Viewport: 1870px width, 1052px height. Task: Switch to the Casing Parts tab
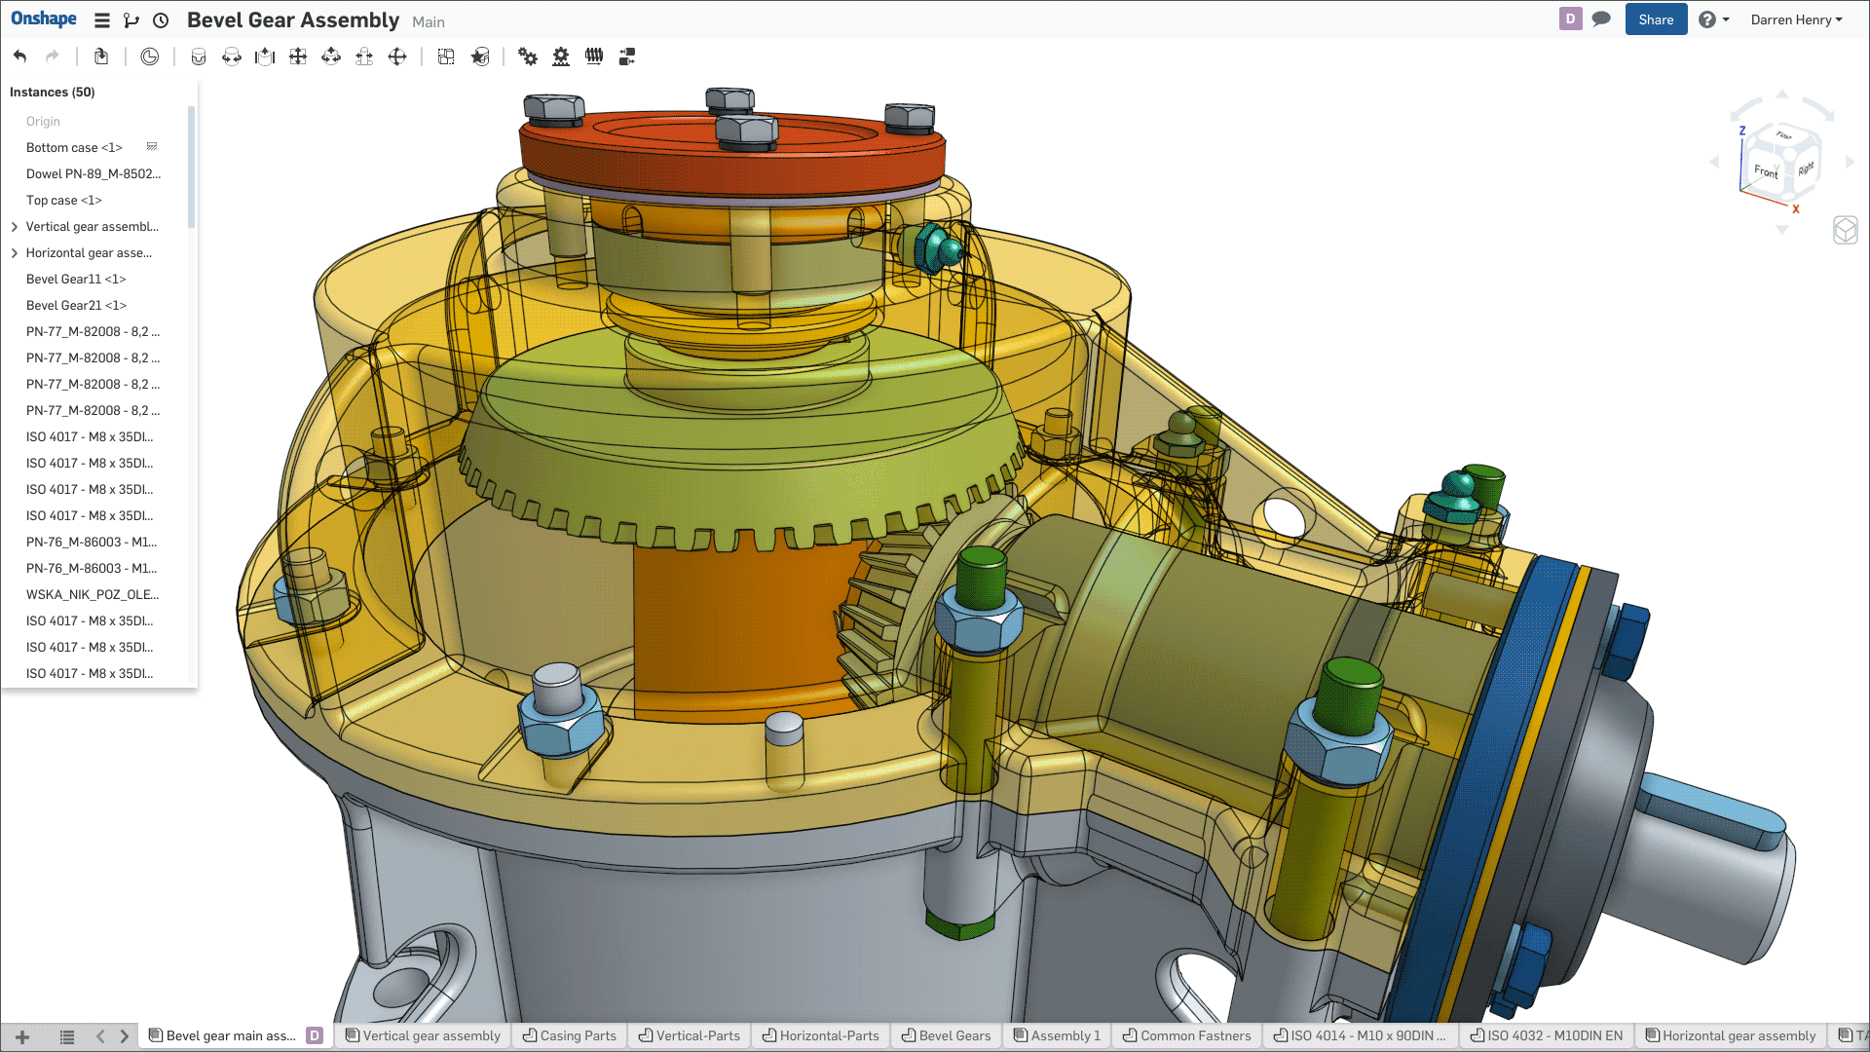pos(571,1035)
